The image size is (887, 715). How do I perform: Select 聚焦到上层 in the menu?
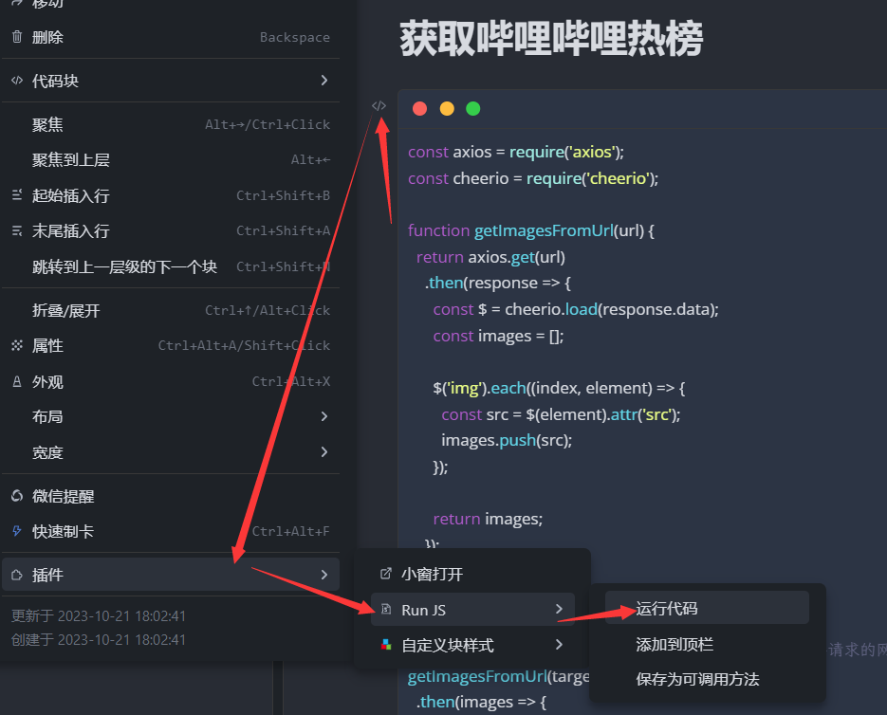click(x=171, y=160)
